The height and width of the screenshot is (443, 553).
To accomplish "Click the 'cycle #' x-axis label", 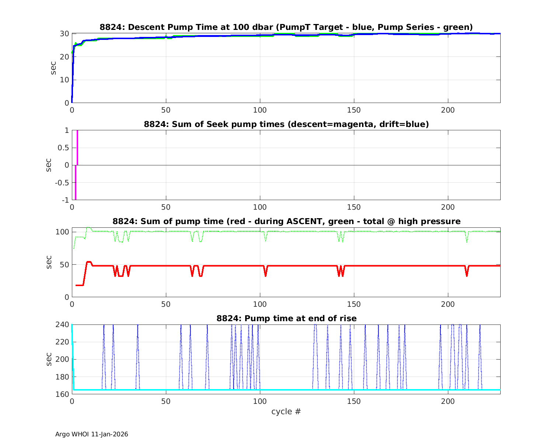I will pos(286,411).
